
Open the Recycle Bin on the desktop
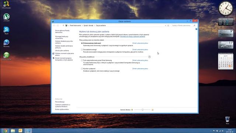tap(228, 120)
